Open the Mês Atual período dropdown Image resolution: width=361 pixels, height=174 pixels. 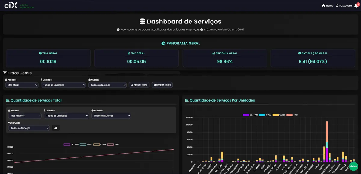pyautogui.click(x=22, y=85)
